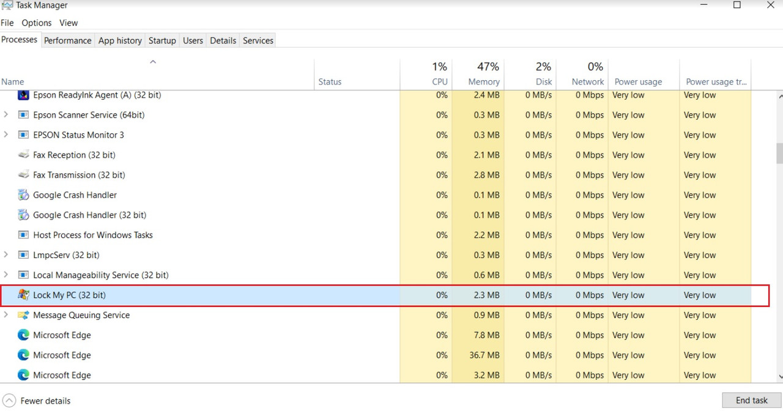The image size is (783, 411).
Task: Expand the Local Manageability Service group
Action: (6, 275)
